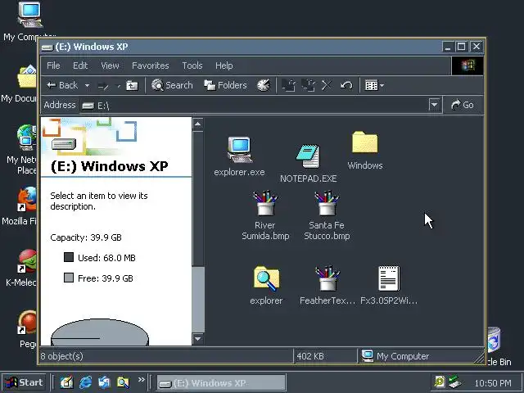Viewport: 524px width, 393px height.
Task: Launch Outlook Express from quick launch
Action: 104,382
